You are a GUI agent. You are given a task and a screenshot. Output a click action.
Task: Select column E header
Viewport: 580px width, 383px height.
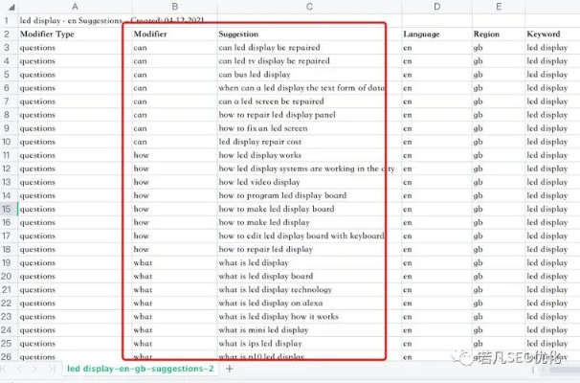point(498,7)
